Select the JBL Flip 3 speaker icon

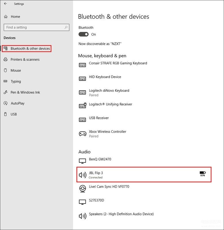(83, 175)
